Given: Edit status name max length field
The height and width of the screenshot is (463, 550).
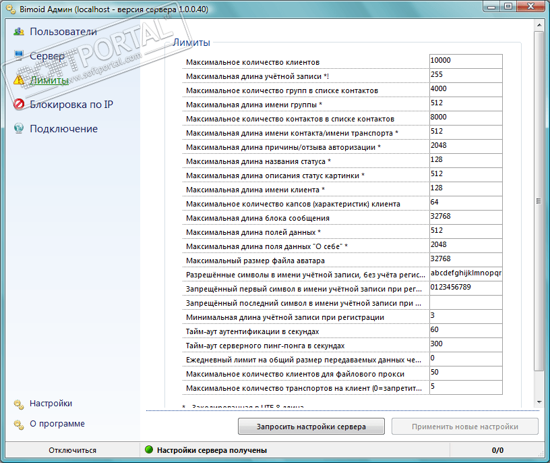Looking at the screenshot, I should point(466,161).
